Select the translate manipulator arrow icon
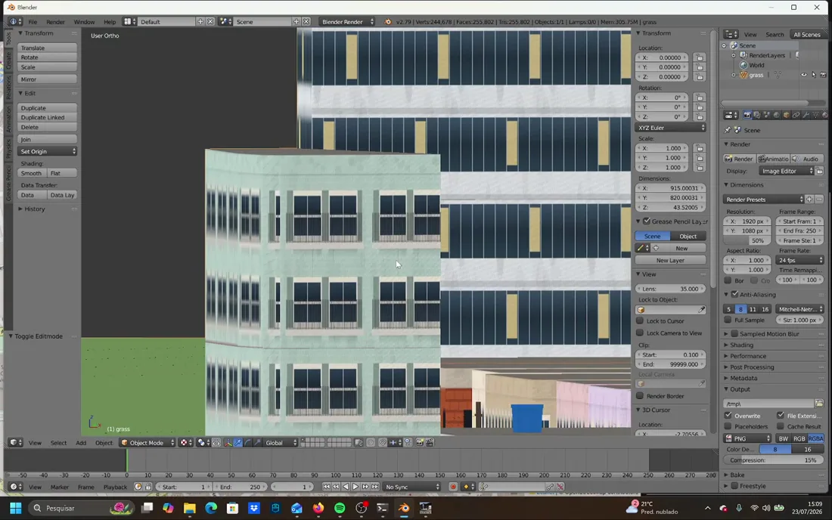Screen dimensions: 832x520 coord(238,443)
